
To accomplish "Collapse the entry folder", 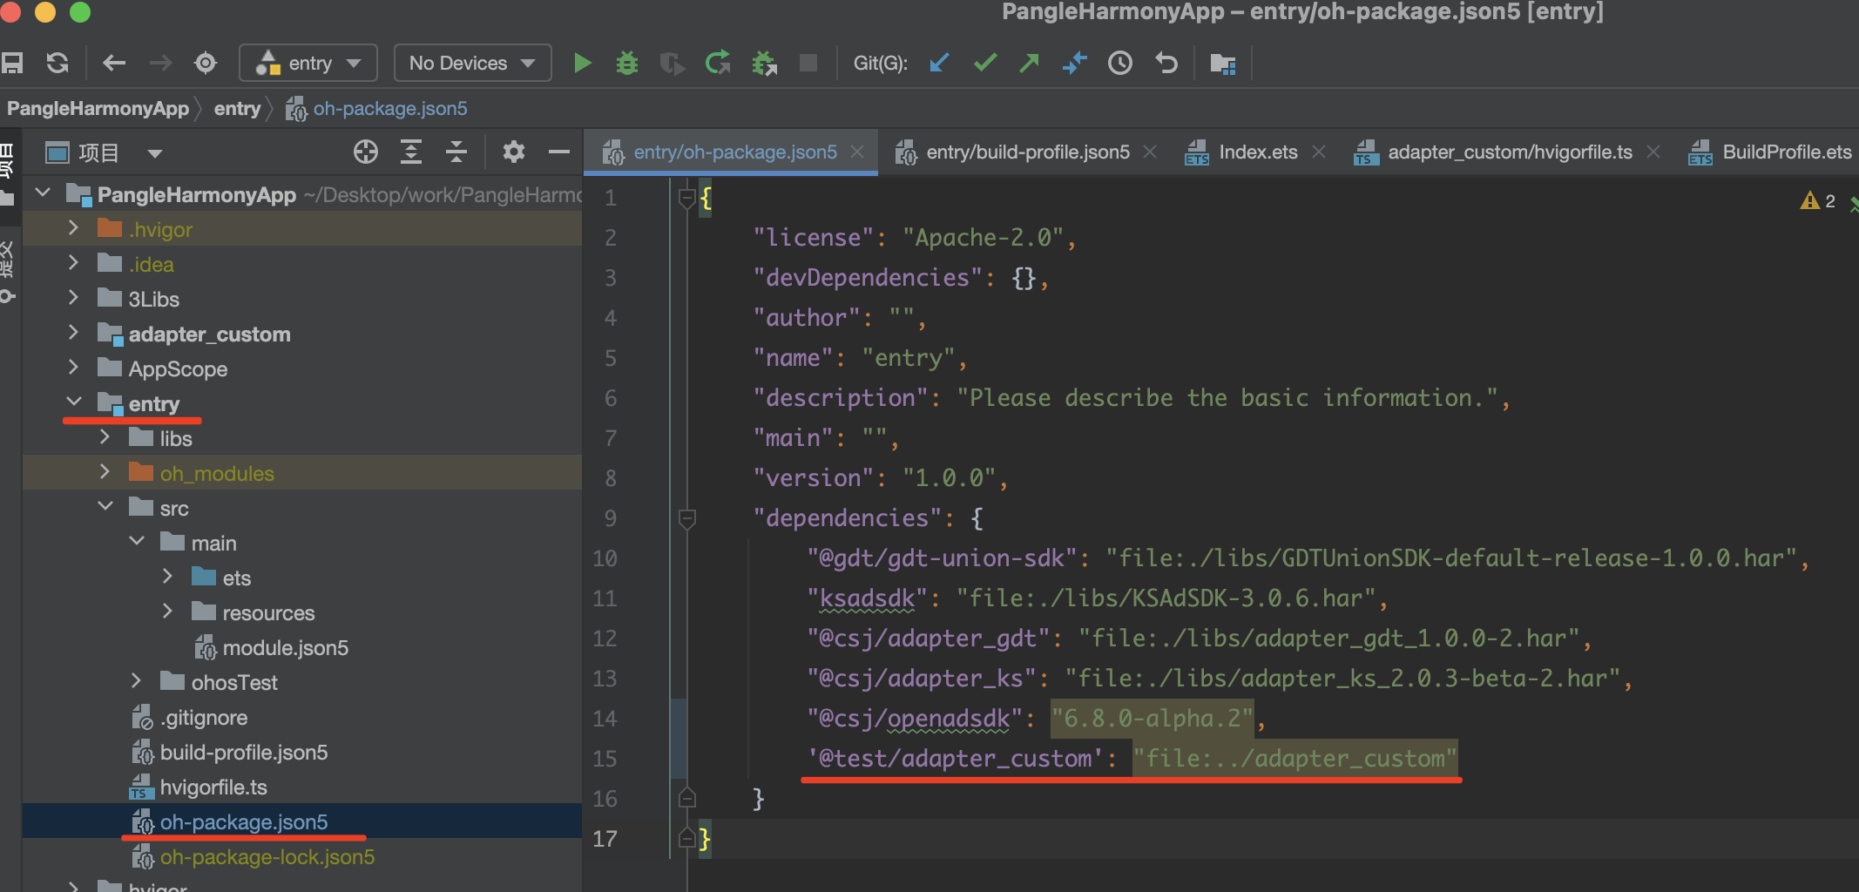I will (x=73, y=403).
